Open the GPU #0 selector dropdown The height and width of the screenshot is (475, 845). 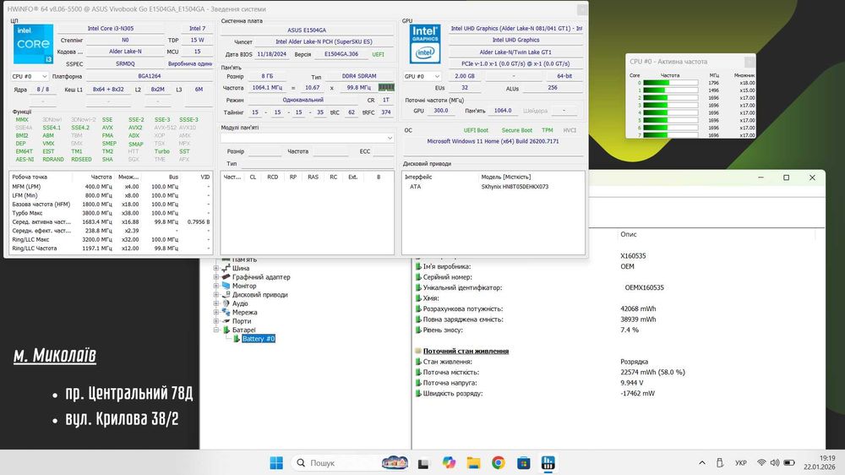(422, 77)
